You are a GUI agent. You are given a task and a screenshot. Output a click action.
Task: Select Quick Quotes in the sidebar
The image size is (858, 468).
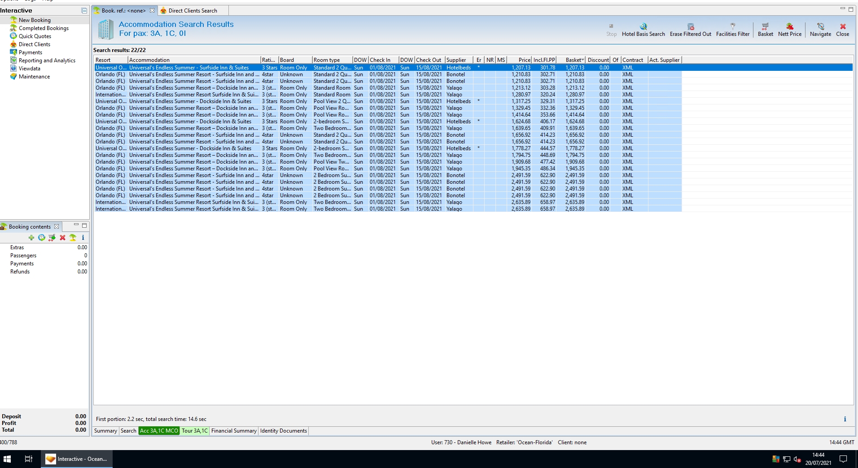tap(35, 36)
